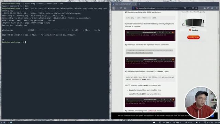Click the 'Inquiry Now' ad button
The width and height of the screenshot is (220, 124).
point(194,37)
